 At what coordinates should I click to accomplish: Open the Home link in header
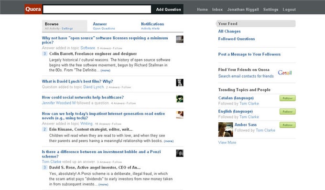(x=202, y=10)
